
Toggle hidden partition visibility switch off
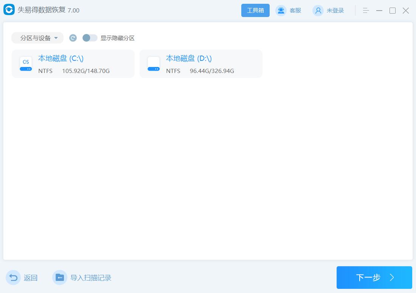pos(90,38)
